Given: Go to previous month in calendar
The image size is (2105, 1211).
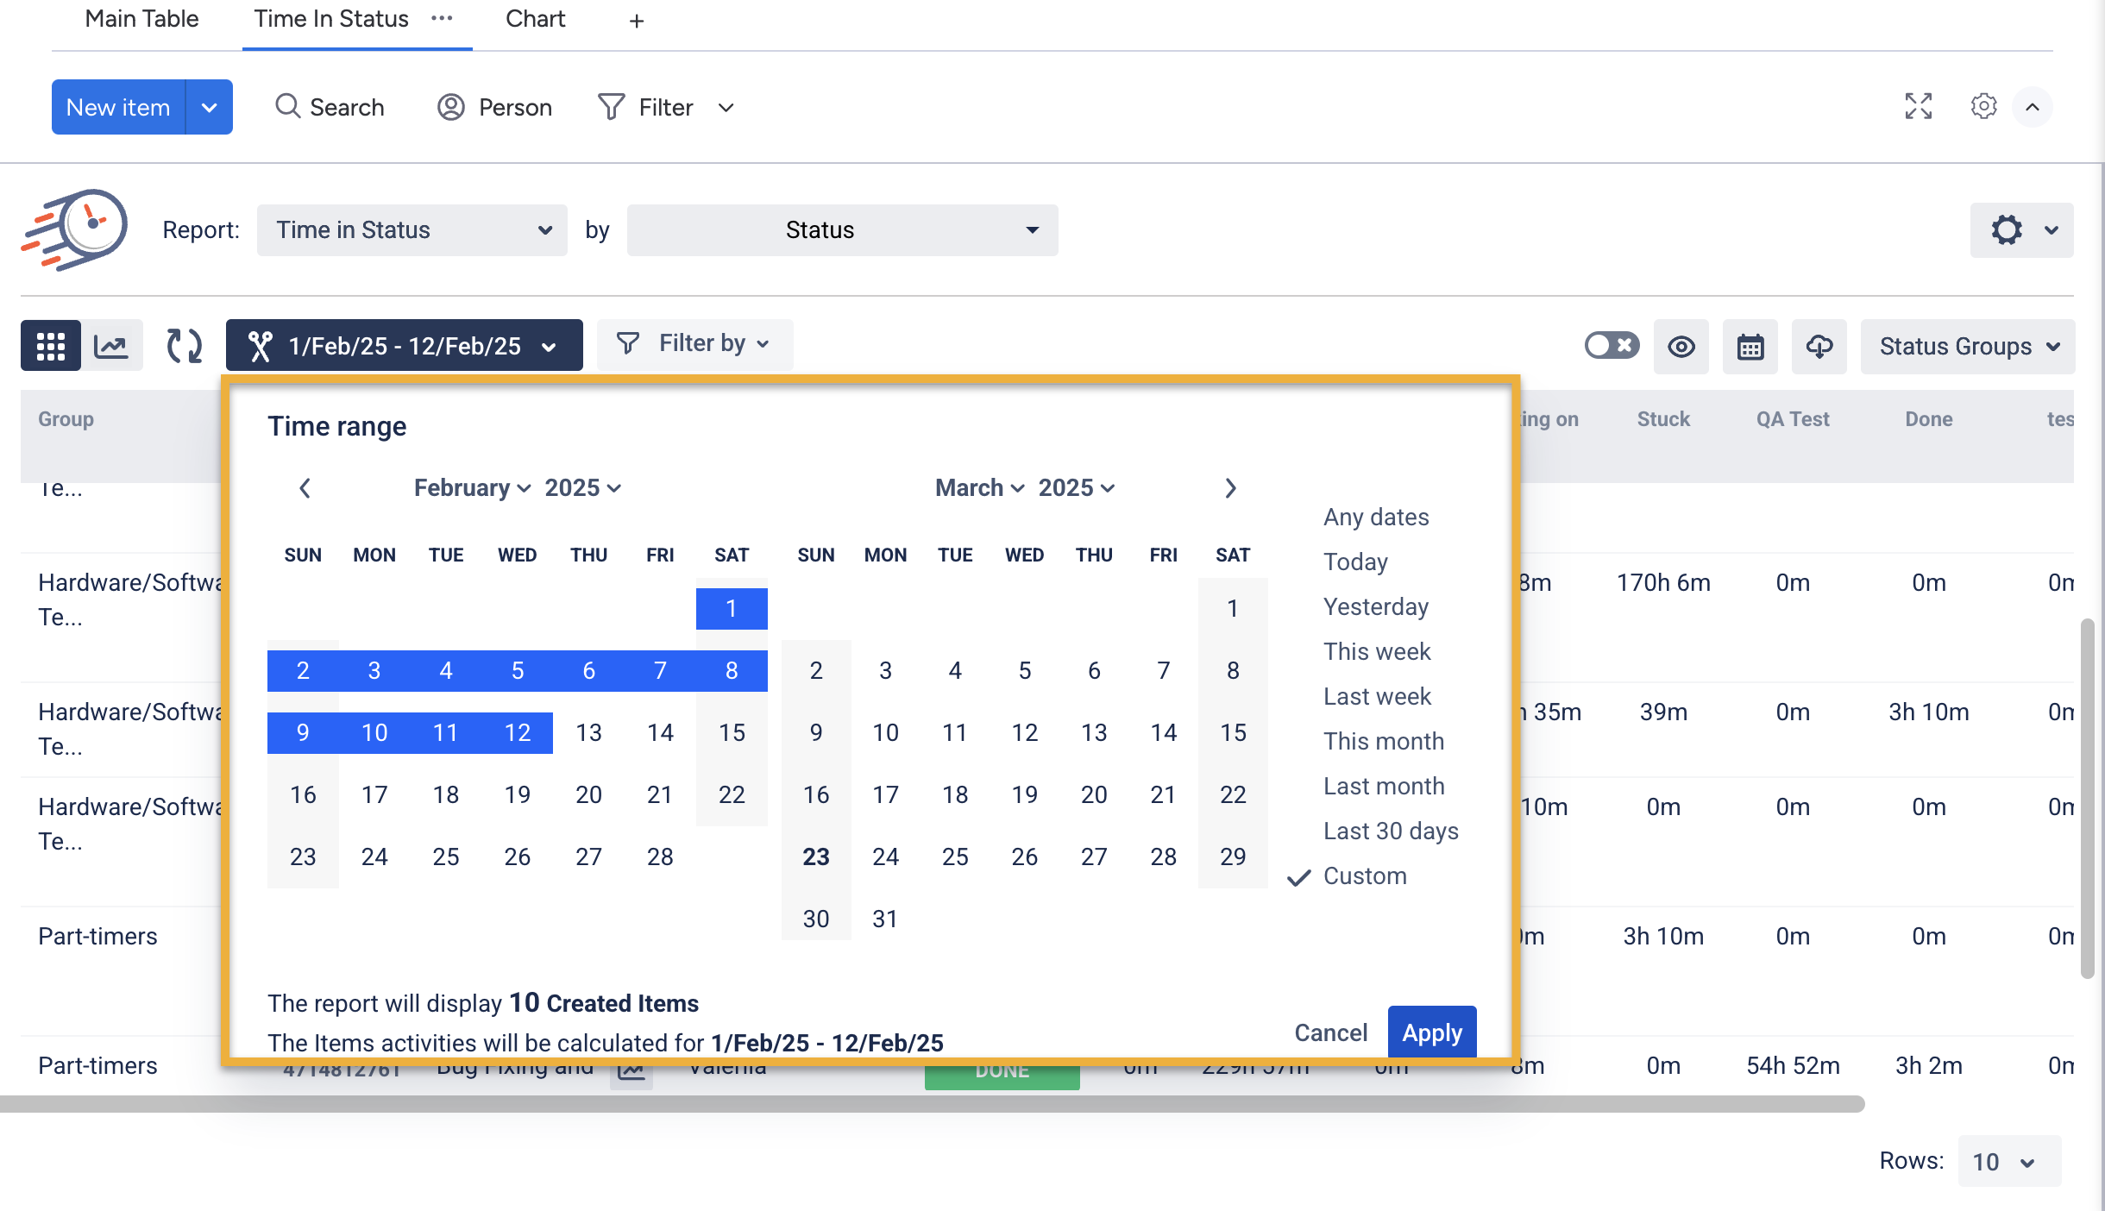Looking at the screenshot, I should 305,488.
